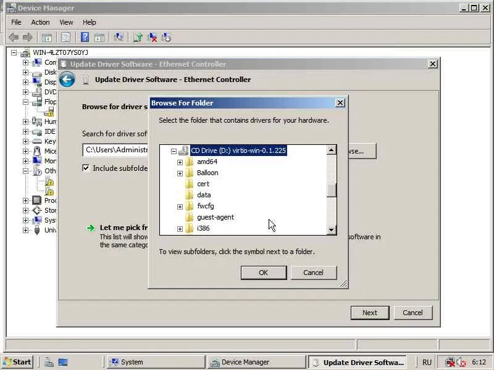Click the Back arrow toolbar icon in Device Manager

point(14,38)
